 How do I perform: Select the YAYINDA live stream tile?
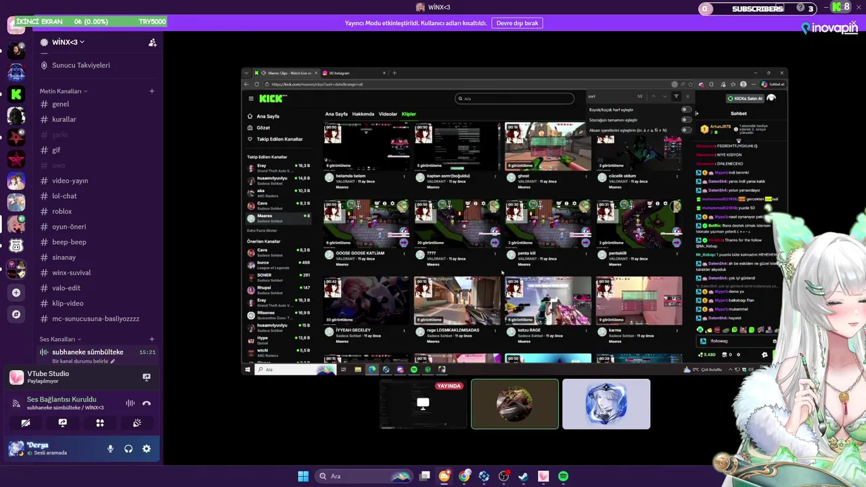423,404
